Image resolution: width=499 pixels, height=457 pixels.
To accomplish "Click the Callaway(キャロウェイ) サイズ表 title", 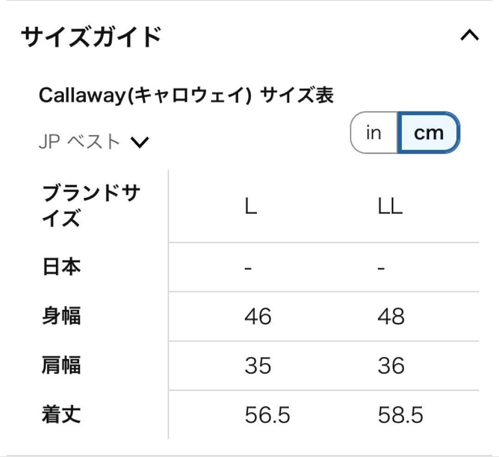I will pyautogui.click(x=186, y=96).
